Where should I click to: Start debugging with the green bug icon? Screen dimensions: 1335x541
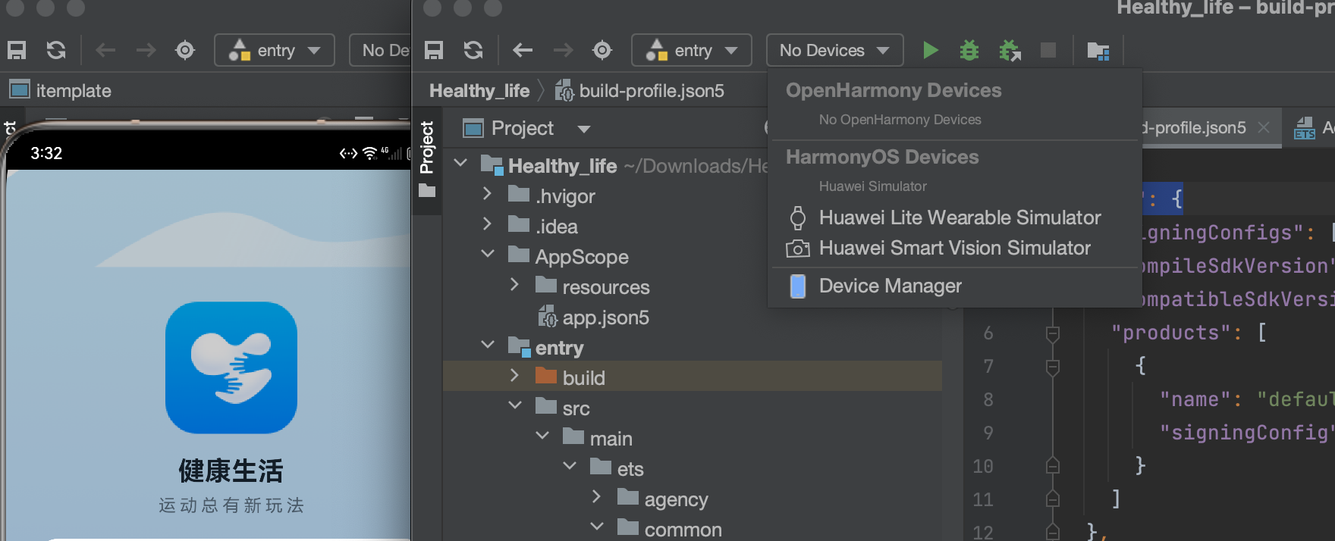tap(969, 50)
